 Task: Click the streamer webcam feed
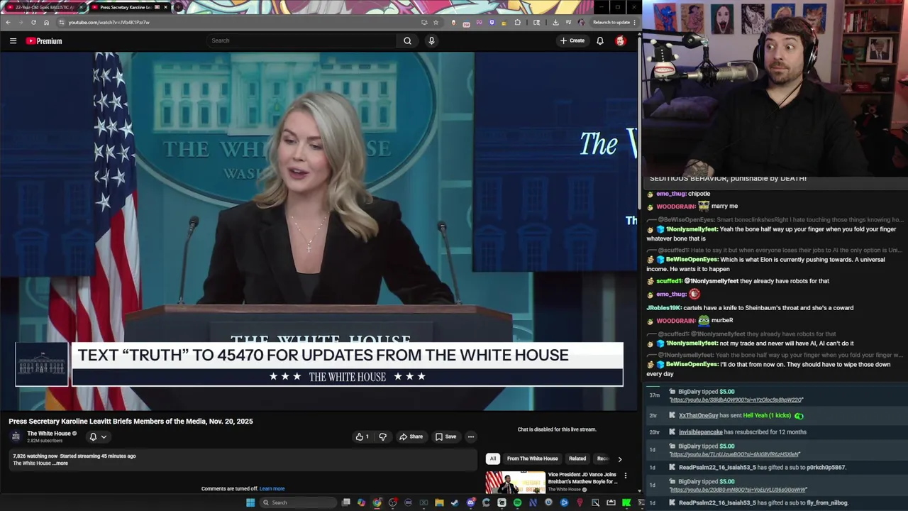click(775, 88)
